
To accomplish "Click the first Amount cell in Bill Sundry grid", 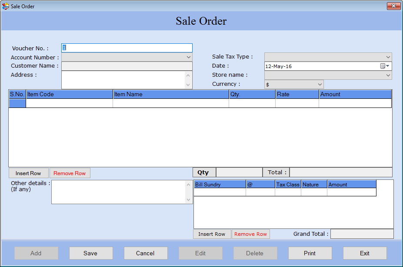I will [x=352, y=192].
